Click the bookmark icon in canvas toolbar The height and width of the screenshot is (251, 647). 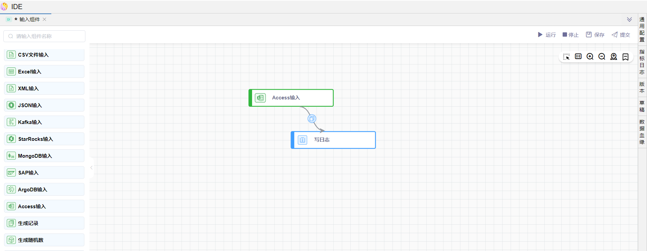(625, 57)
